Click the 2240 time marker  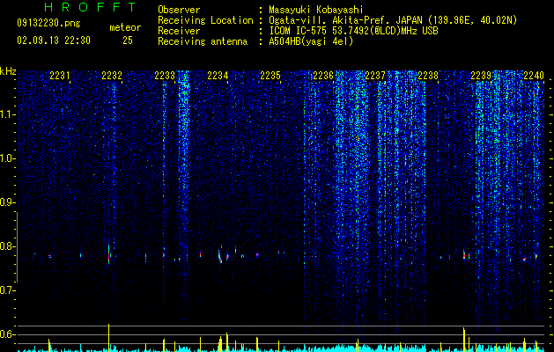click(x=534, y=75)
